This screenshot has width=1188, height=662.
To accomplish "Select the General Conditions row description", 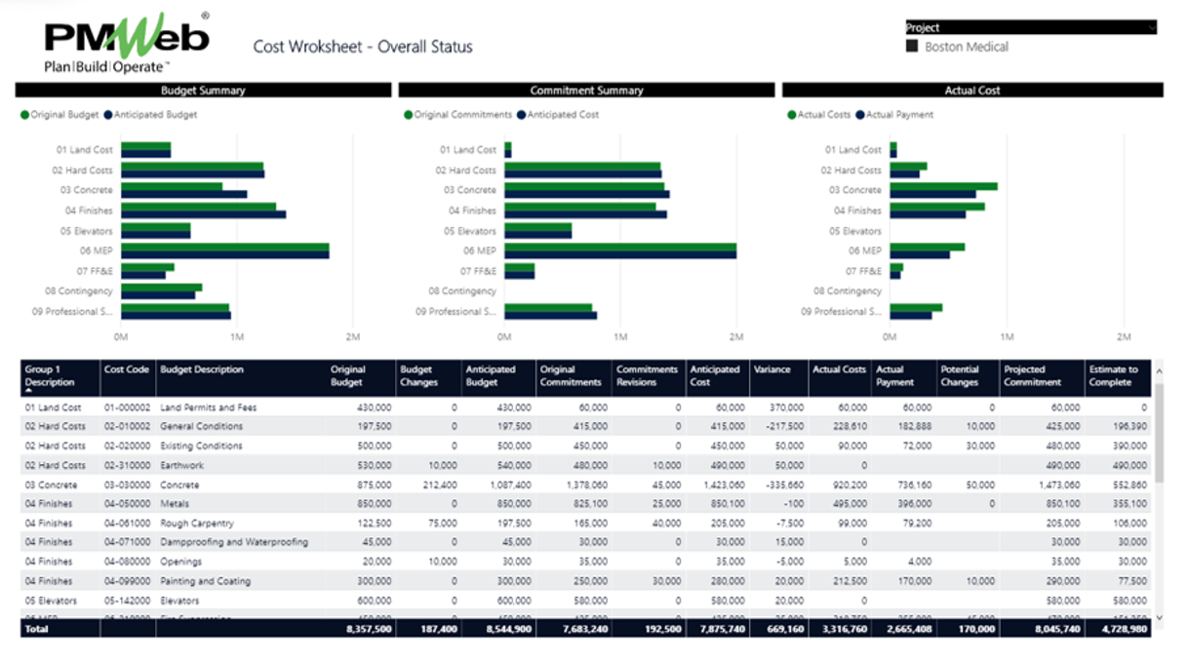I will coord(202,427).
